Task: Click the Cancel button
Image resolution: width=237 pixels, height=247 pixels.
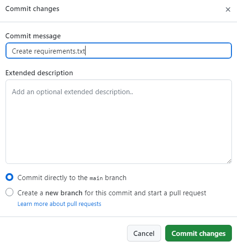Action: [x=144, y=233]
